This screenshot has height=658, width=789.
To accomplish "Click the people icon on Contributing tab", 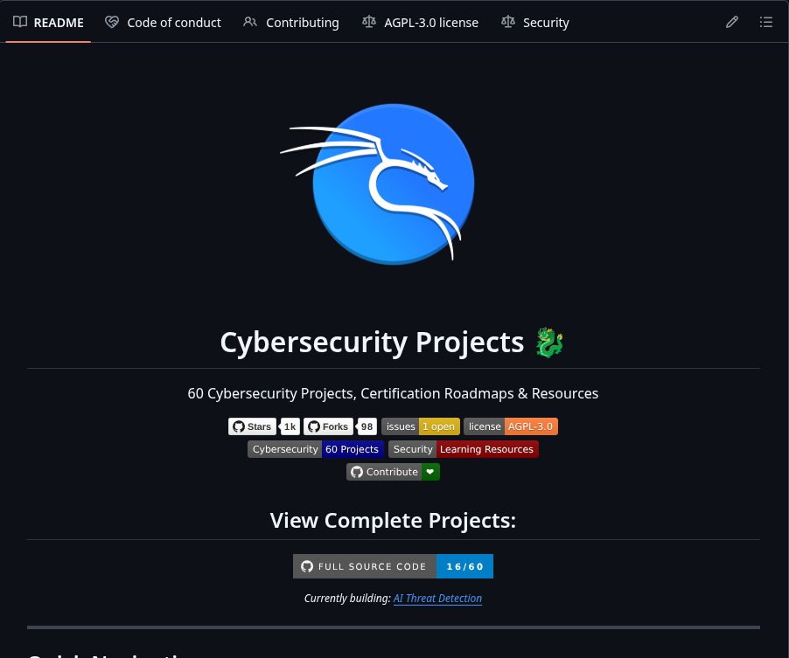I will 252,22.
